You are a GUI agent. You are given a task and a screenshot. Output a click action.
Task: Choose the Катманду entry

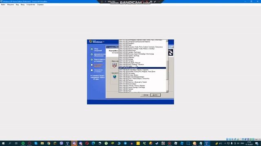point(142,73)
